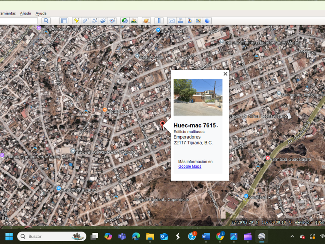Screen dimensions: 325x244
Task: Click the search magnifier button
Action: pos(46,21)
